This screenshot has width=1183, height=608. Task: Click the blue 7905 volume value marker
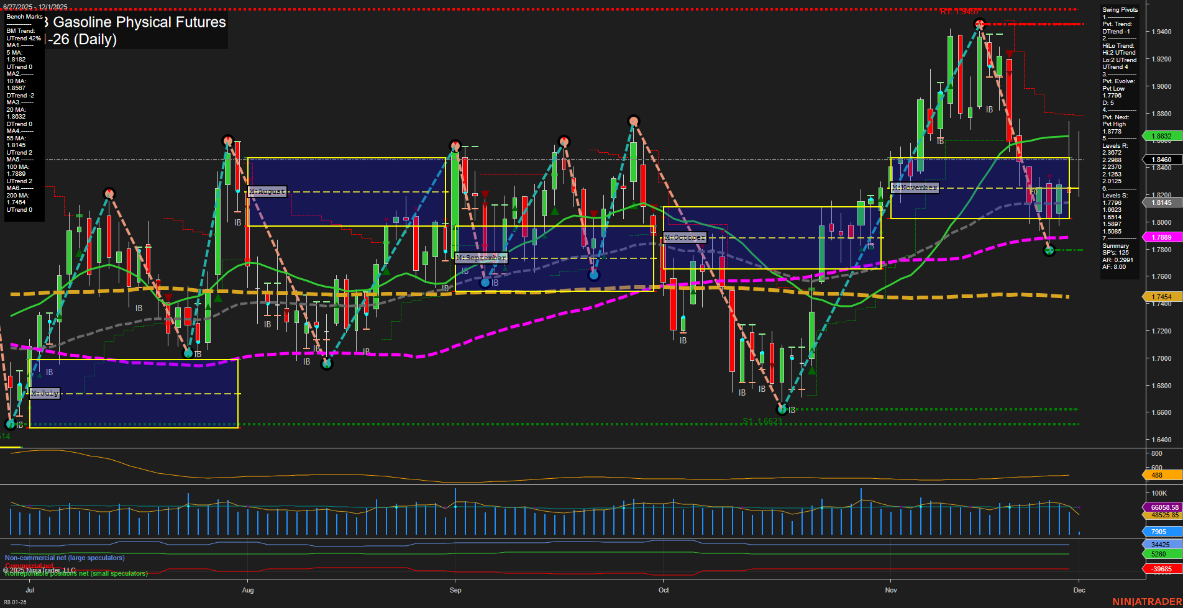click(x=1158, y=532)
